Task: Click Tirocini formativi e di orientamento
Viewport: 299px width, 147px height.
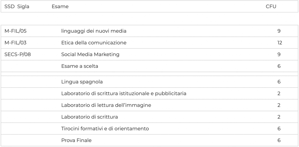Action: pyautogui.click(x=105, y=129)
